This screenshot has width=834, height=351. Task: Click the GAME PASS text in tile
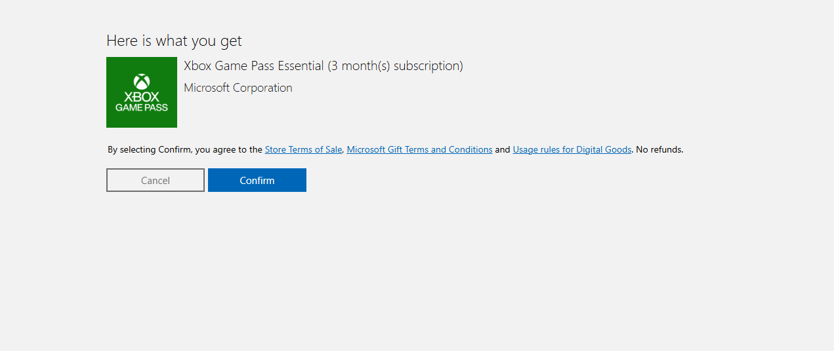[x=142, y=107]
